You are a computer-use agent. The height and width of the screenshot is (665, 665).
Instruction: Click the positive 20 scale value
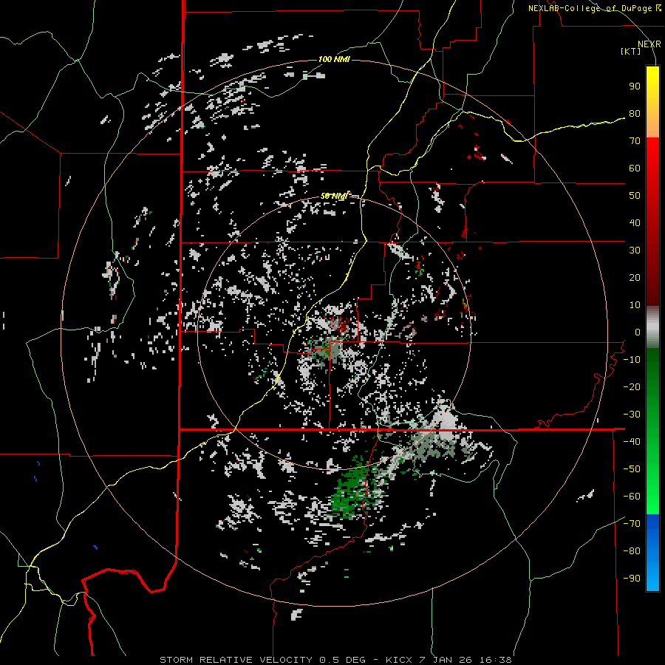635,277
